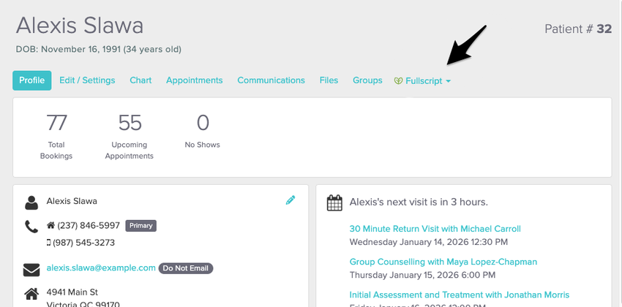This screenshot has width=622, height=307.
Task: Open the Groups tab
Action: [x=367, y=80]
